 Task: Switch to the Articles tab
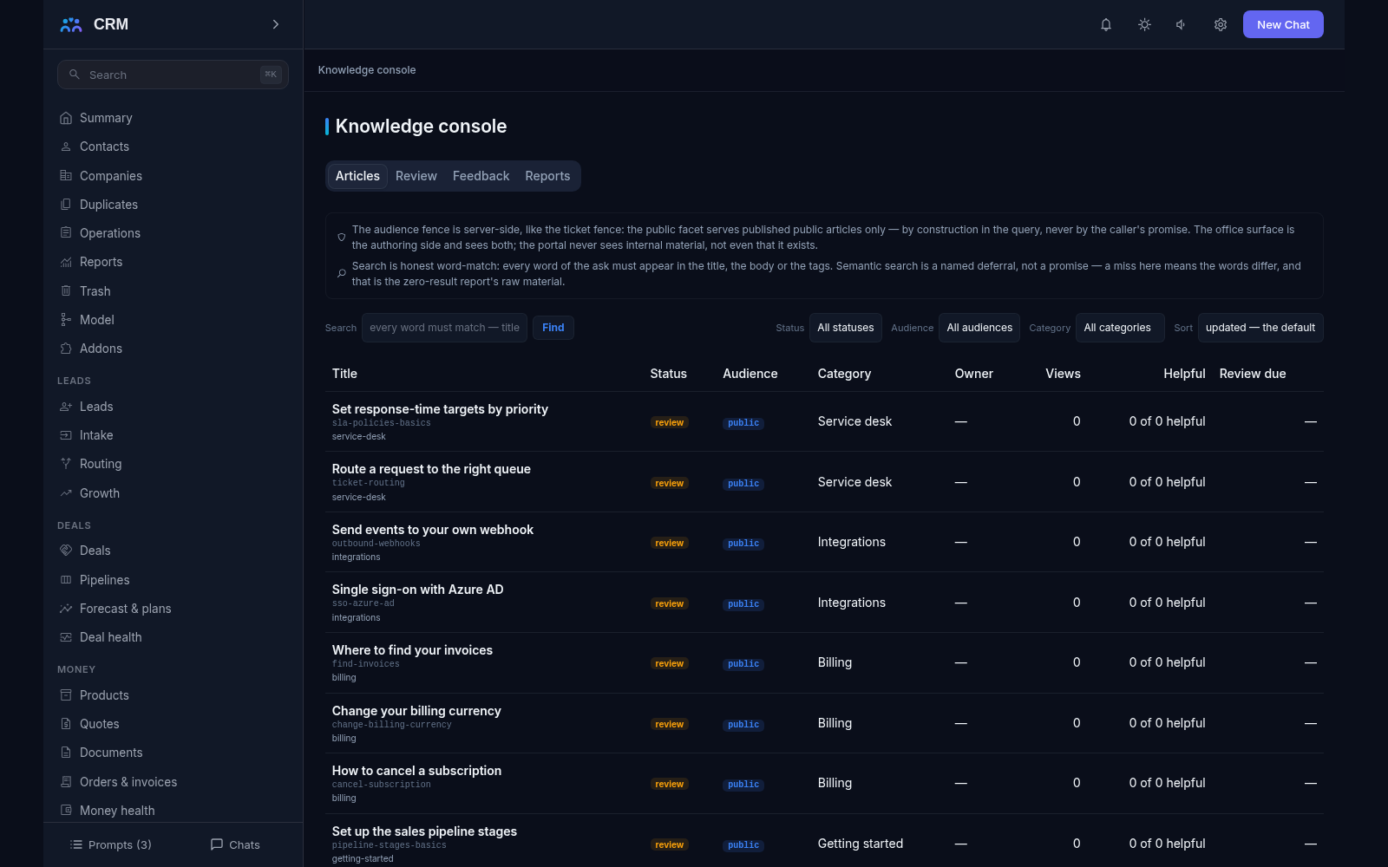(x=357, y=176)
